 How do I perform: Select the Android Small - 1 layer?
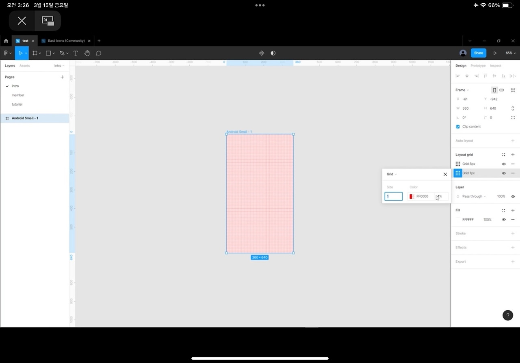point(35,118)
